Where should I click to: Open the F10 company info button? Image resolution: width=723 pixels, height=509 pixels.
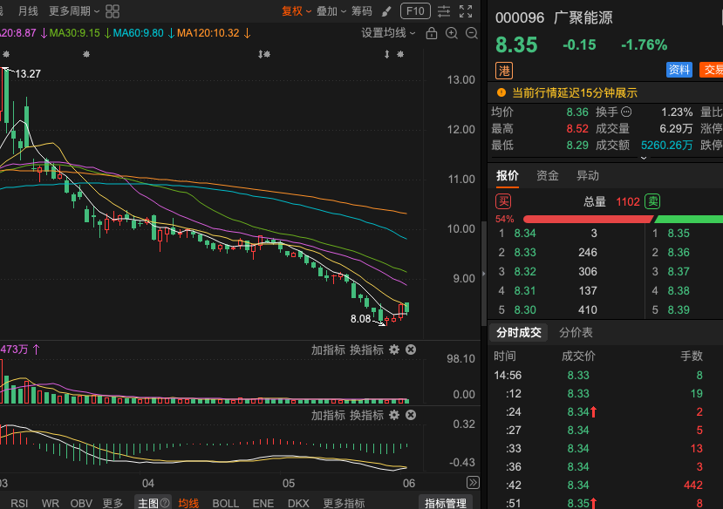(x=415, y=11)
